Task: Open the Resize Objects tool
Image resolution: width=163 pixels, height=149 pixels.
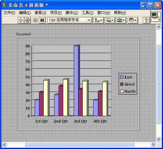Action: (121, 20)
